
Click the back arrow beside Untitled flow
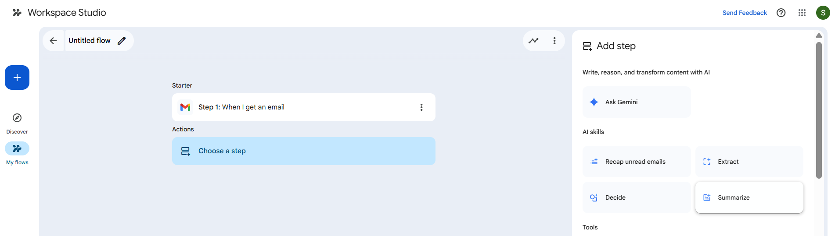point(53,41)
